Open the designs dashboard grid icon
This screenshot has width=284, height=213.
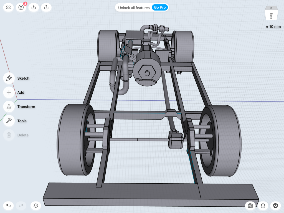(x=8, y=7)
